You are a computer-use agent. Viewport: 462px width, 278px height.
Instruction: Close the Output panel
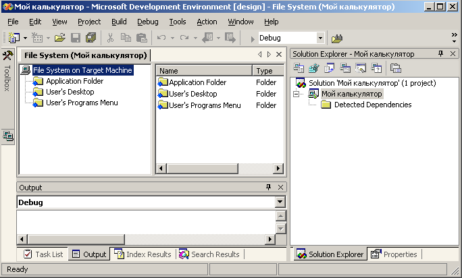[x=280, y=188]
